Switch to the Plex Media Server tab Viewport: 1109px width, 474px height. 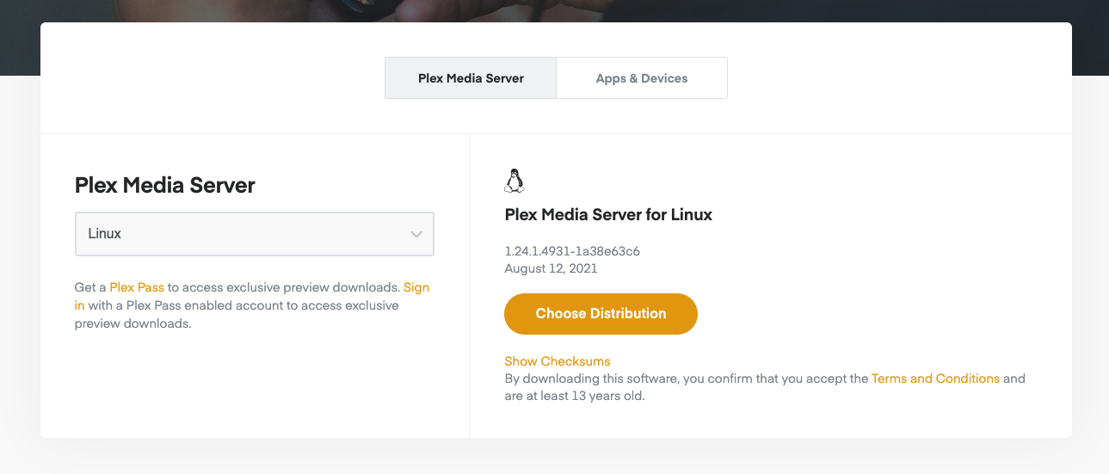[x=471, y=78]
